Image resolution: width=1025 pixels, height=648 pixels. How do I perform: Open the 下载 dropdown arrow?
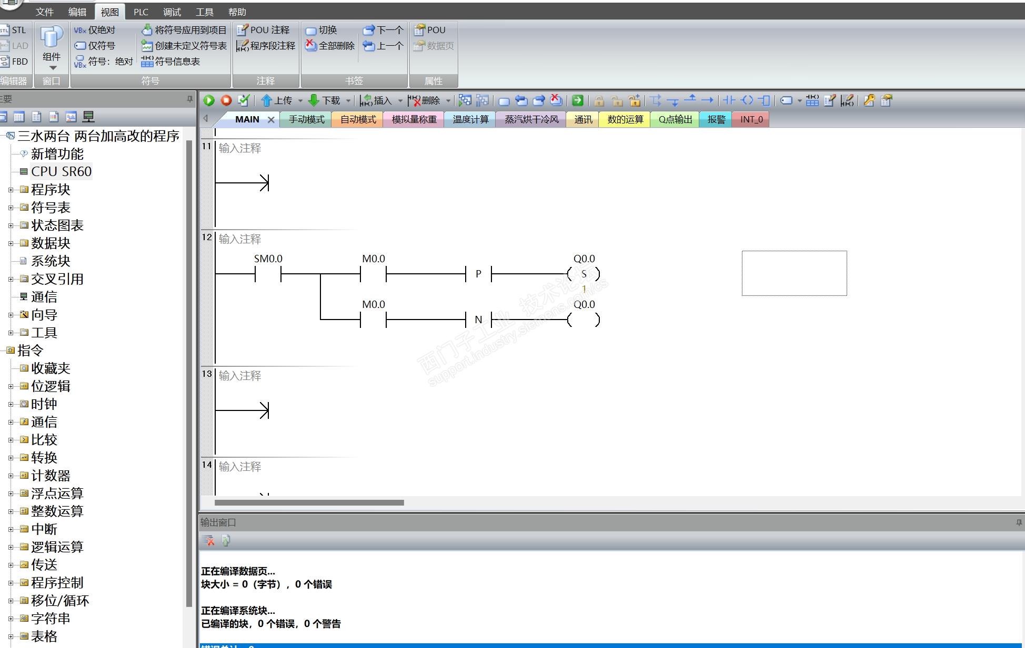click(x=348, y=101)
